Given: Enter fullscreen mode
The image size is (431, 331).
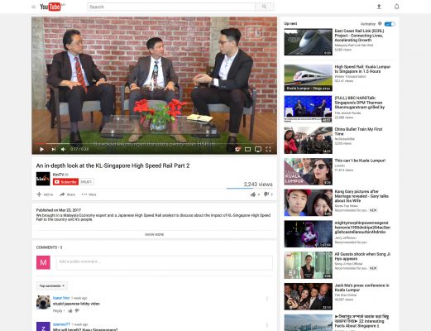Looking at the screenshot, I should pos(268,149).
